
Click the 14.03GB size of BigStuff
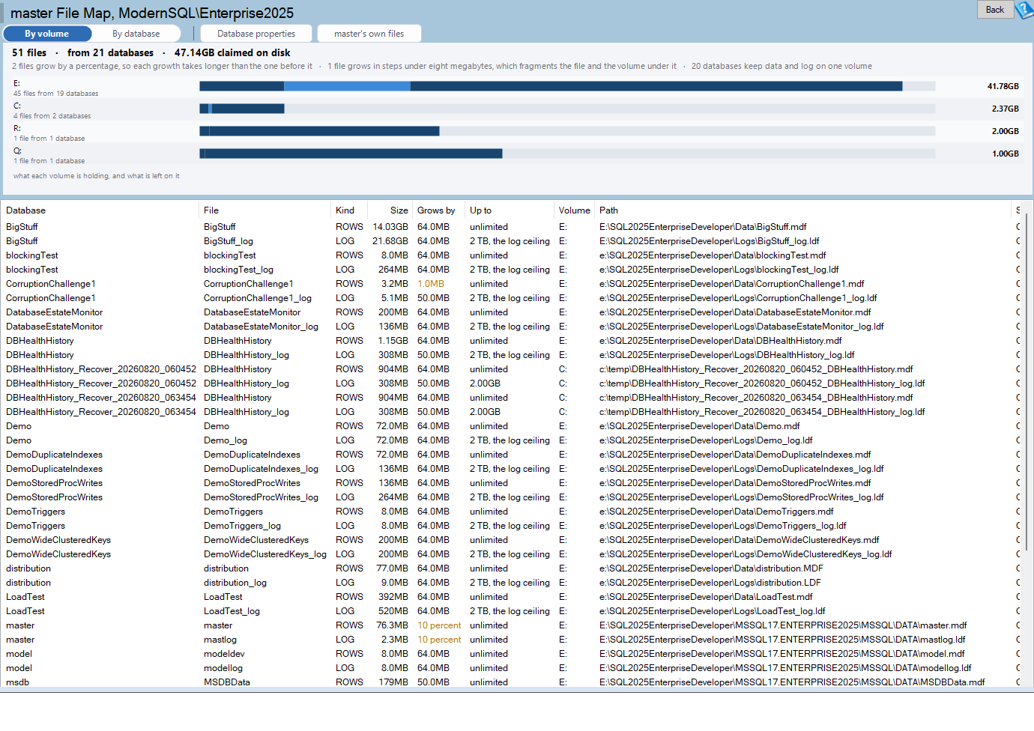click(x=390, y=227)
